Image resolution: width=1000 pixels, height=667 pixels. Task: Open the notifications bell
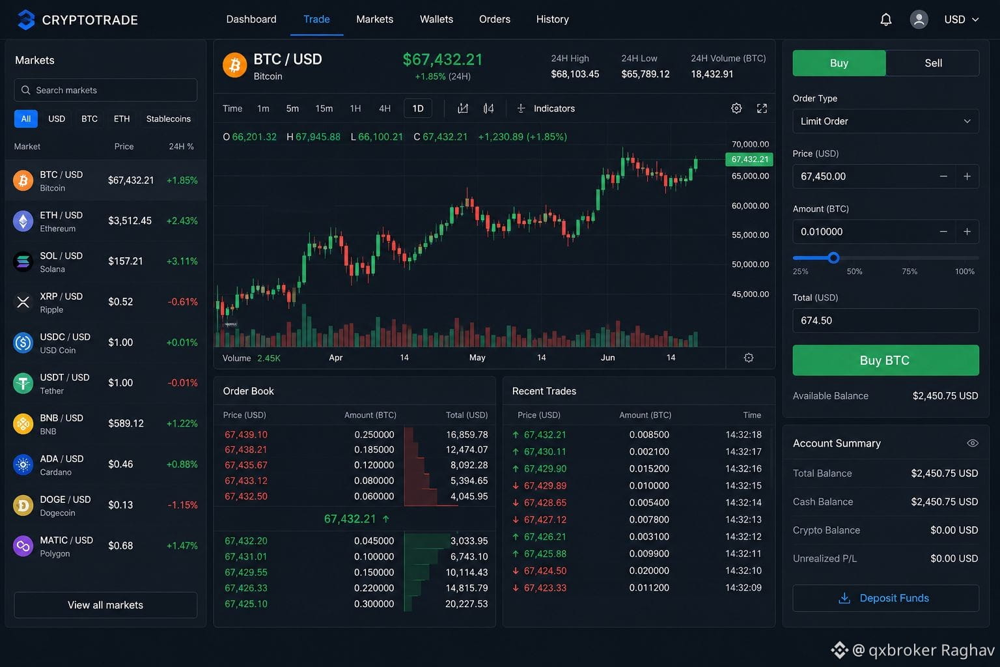[885, 20]
